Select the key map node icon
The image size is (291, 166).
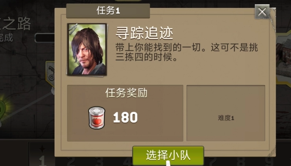tap(50, 74)
